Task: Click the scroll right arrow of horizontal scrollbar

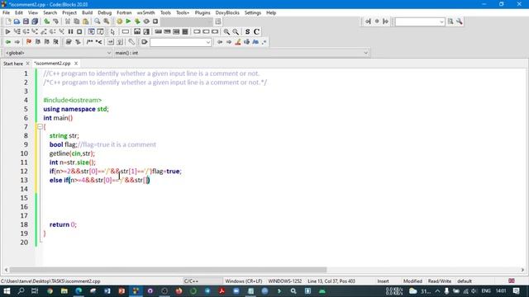Action: pos(522,270)
